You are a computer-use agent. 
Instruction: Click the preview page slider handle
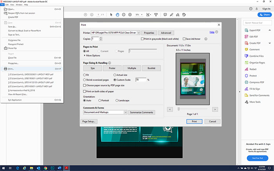[x=178, y=109]
